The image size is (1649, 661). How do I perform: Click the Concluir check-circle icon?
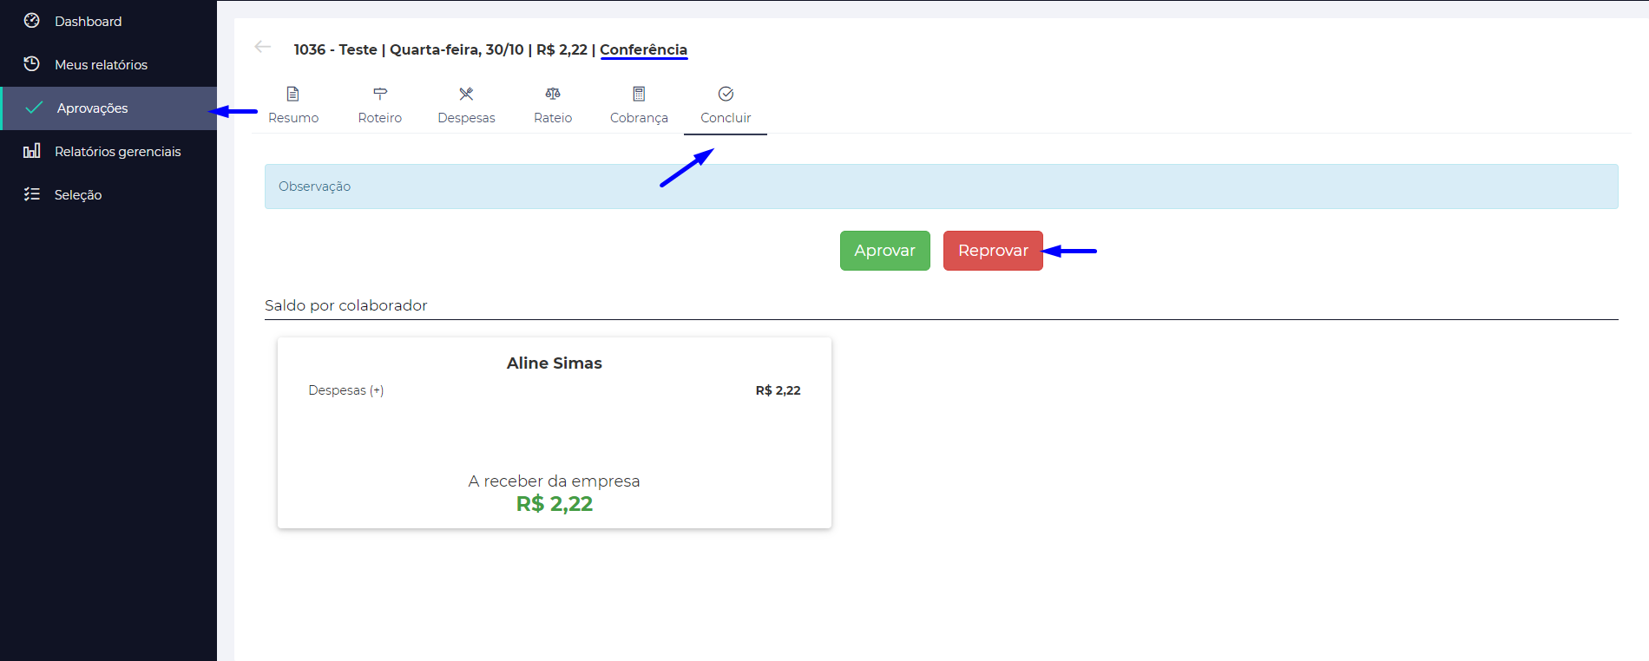click(x=726, y=94)
